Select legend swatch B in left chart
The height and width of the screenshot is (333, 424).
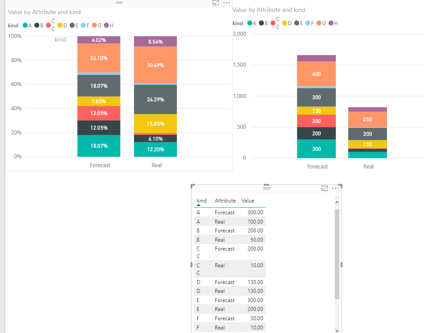[37, 26]
